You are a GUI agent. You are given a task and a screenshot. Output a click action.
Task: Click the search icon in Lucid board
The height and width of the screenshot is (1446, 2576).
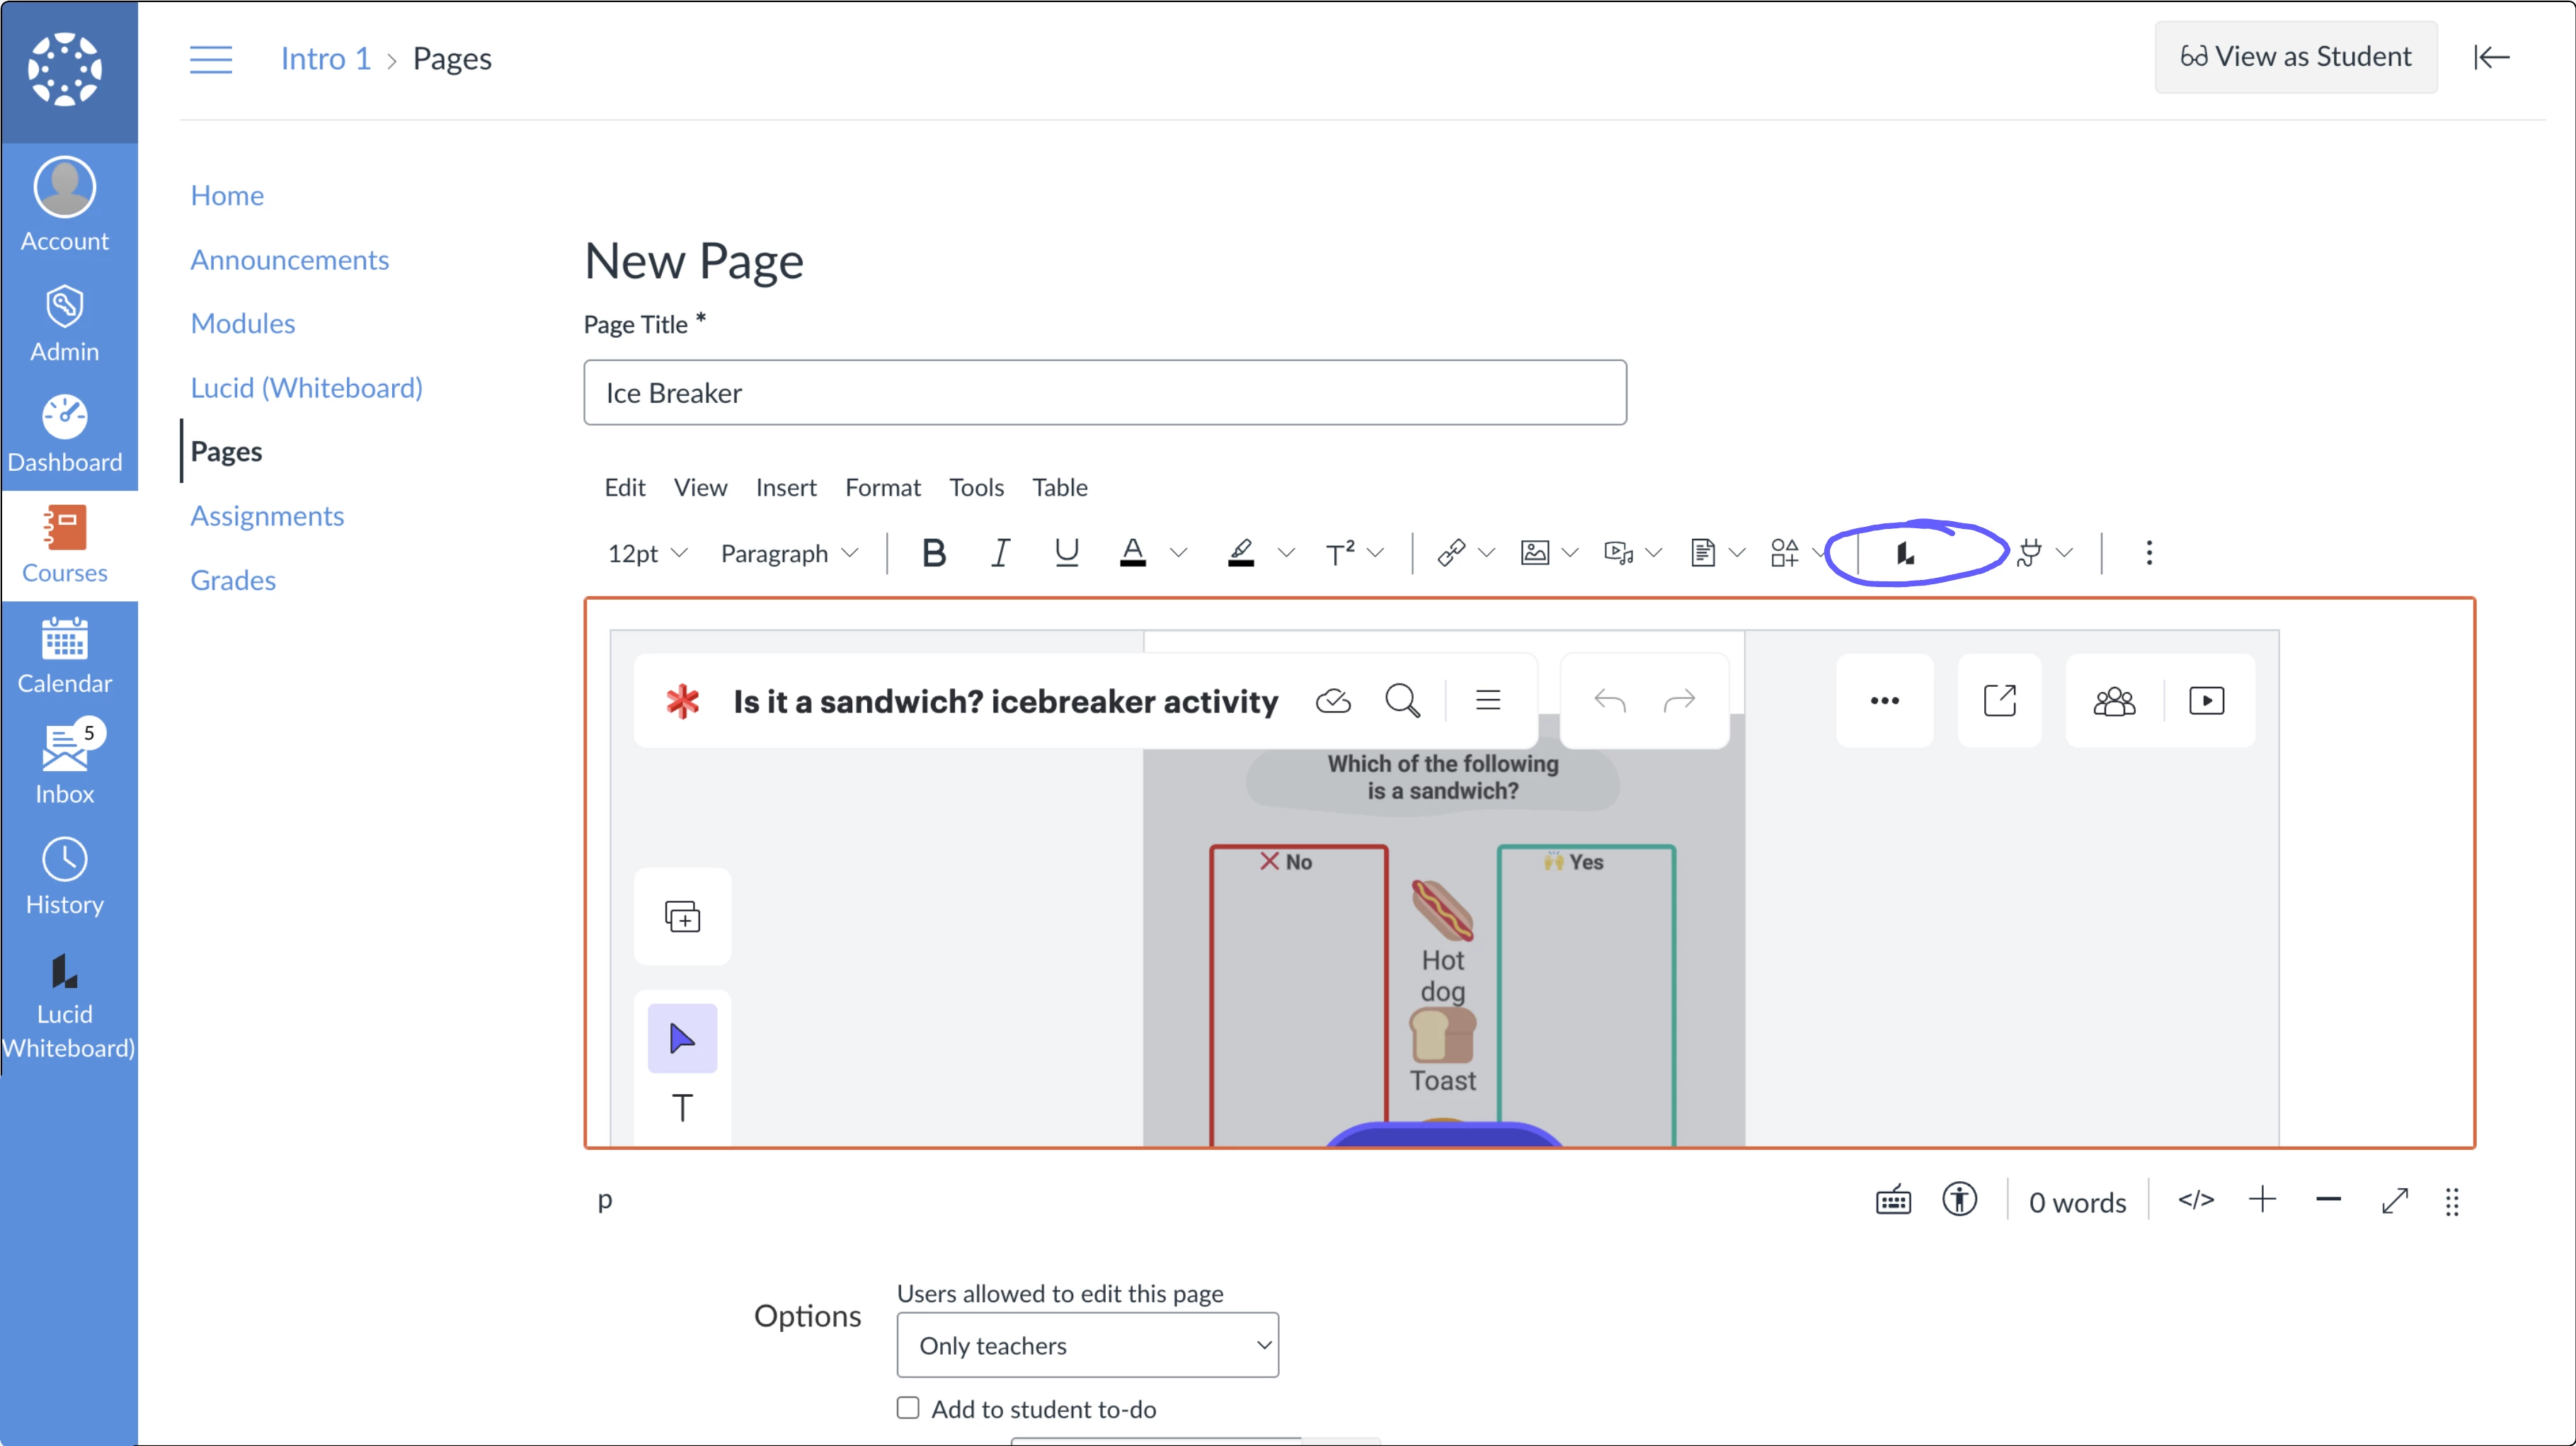1402,701
